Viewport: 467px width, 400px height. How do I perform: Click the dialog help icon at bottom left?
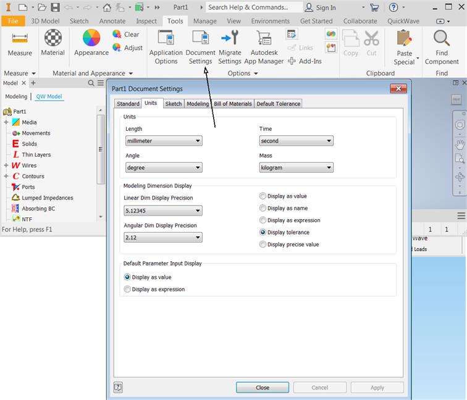pos(118,387)
